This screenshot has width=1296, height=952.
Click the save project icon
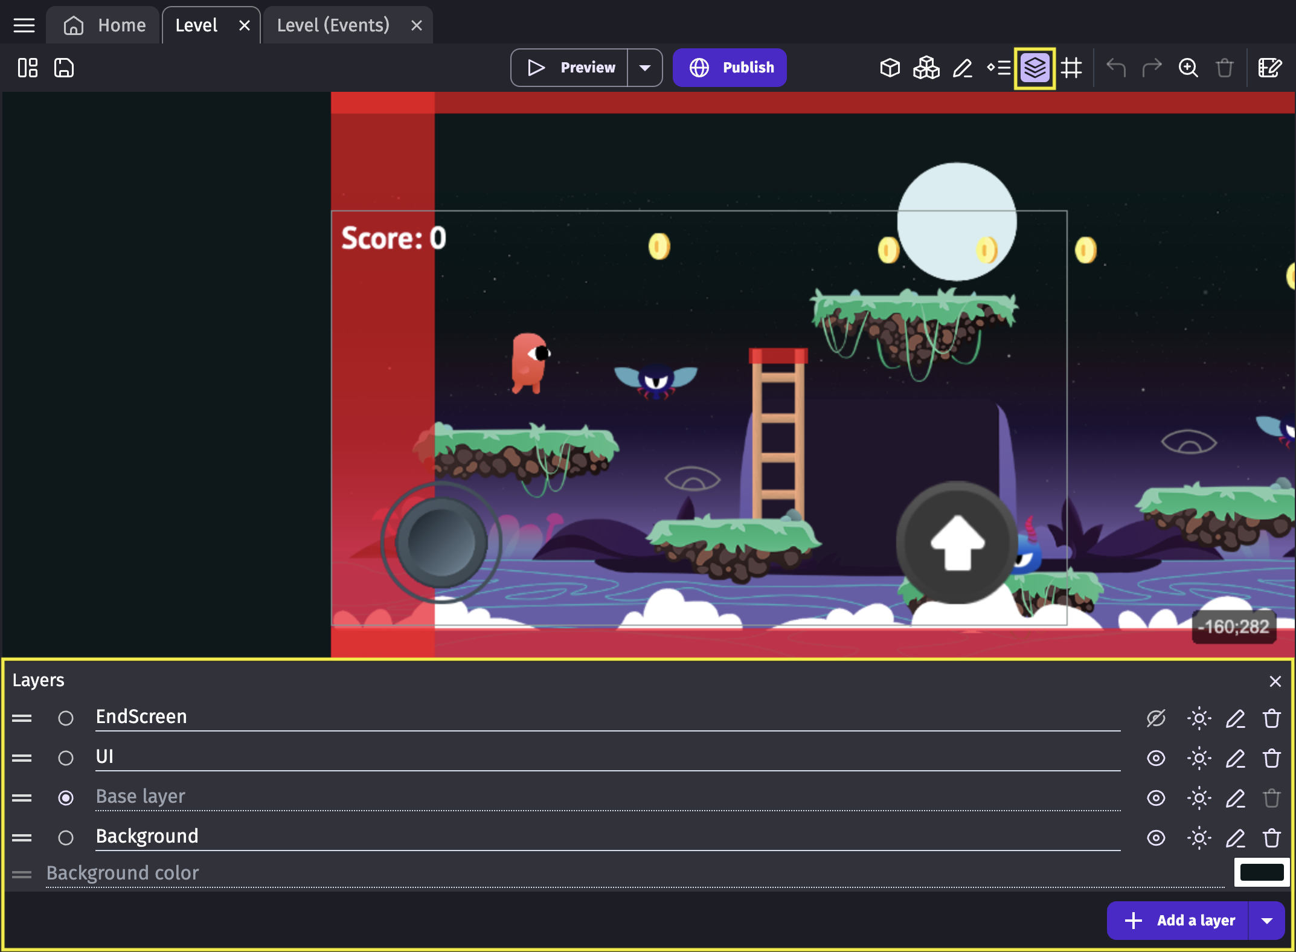[64, 68]
